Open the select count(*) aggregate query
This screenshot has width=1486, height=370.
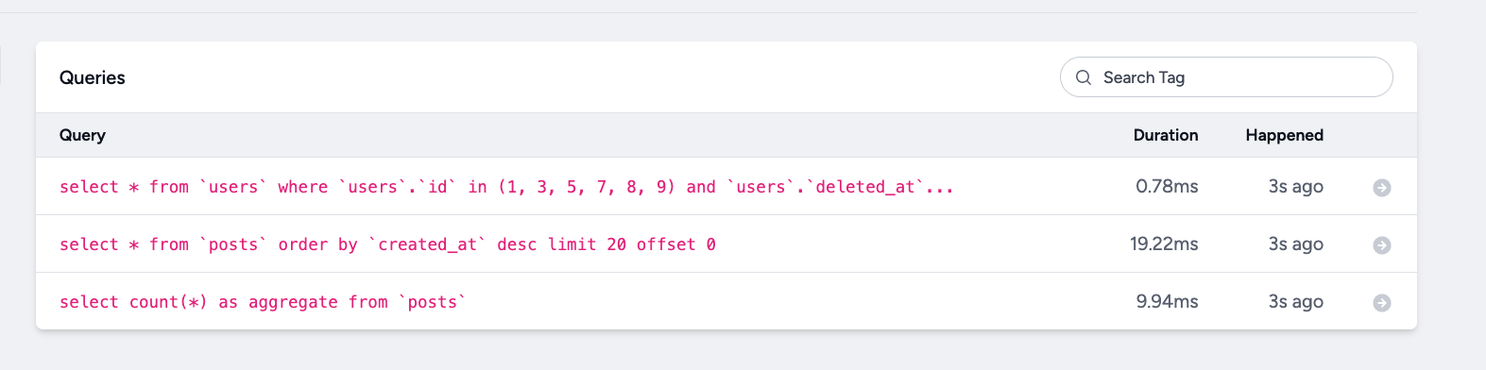263,302
